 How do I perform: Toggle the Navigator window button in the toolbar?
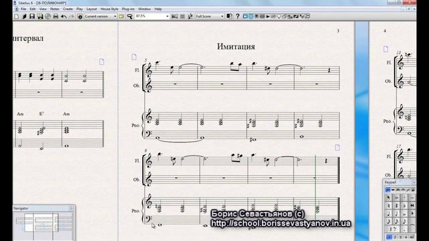point(245,16)
